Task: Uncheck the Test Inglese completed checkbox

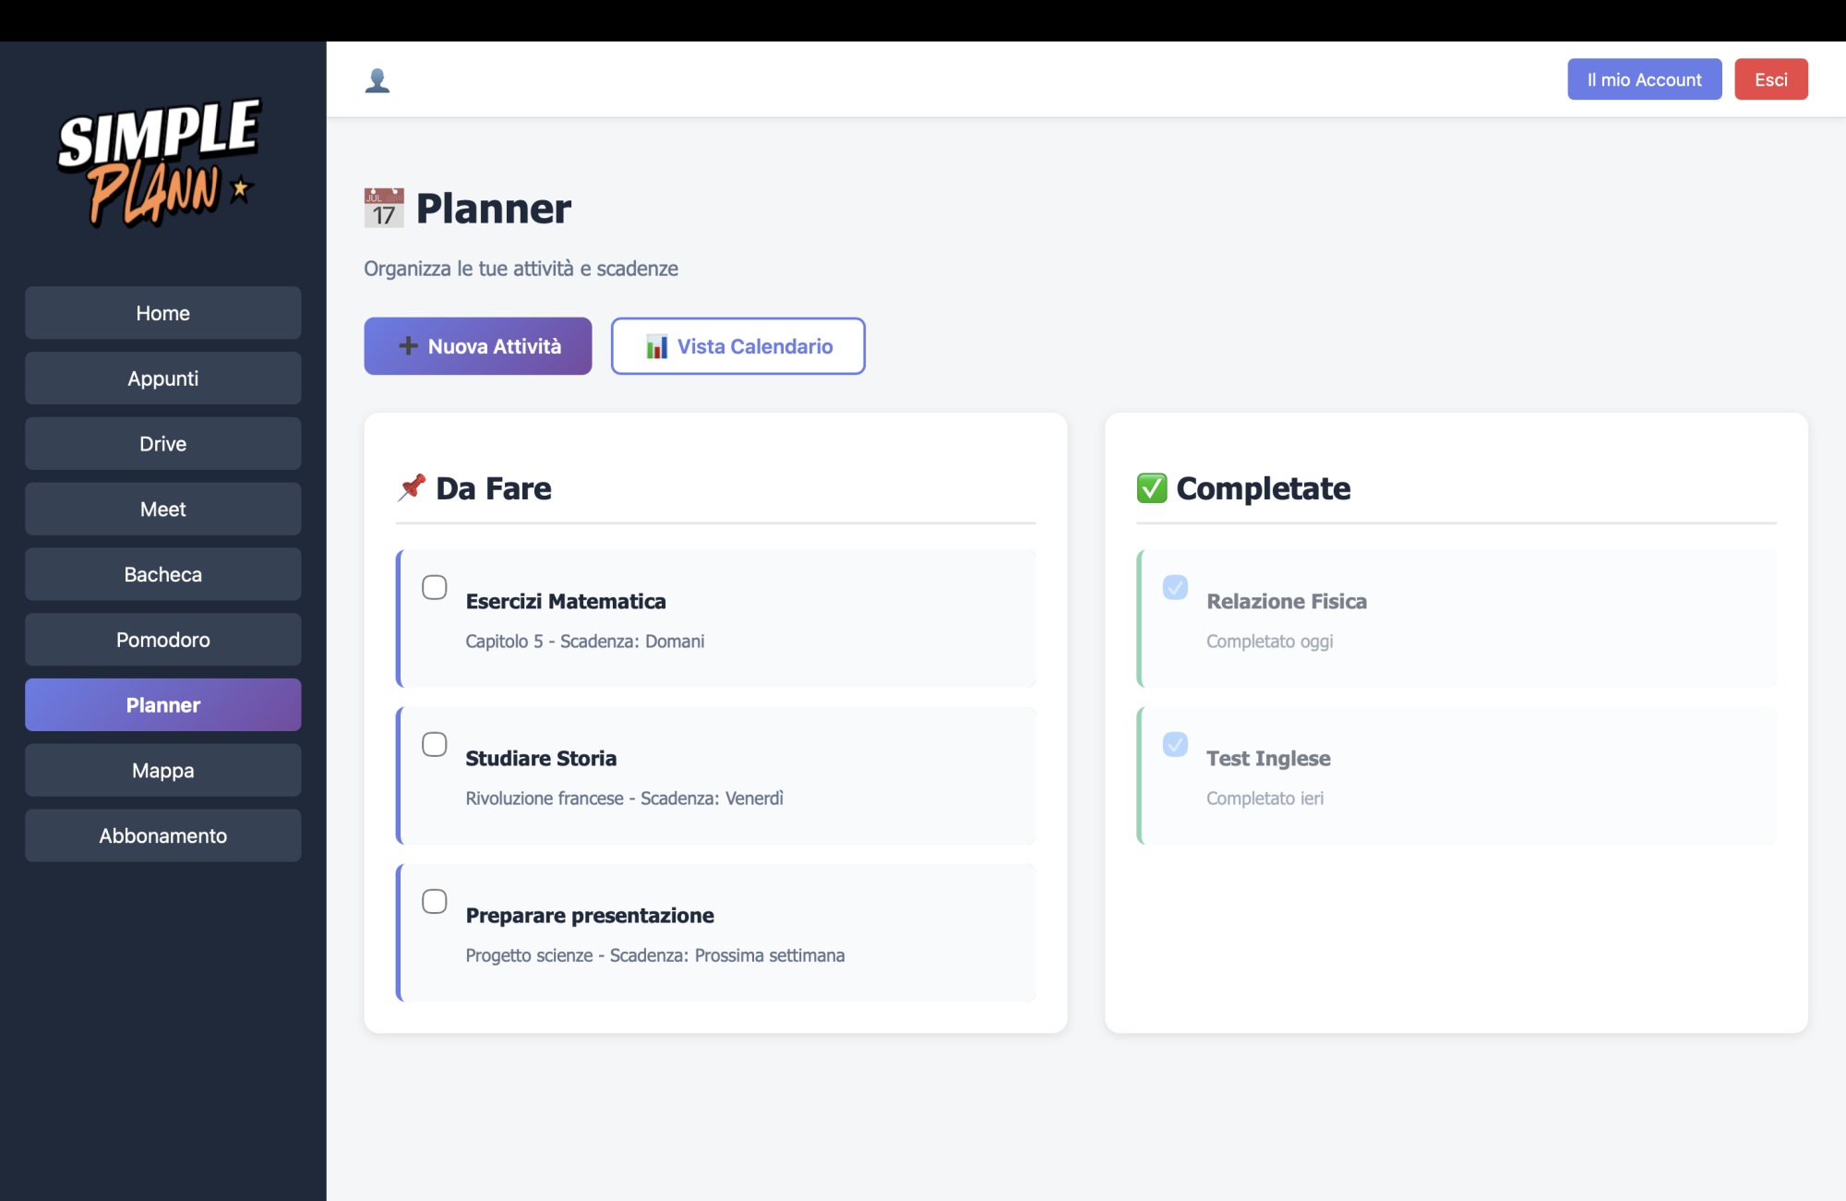Action: [1175, 744]
